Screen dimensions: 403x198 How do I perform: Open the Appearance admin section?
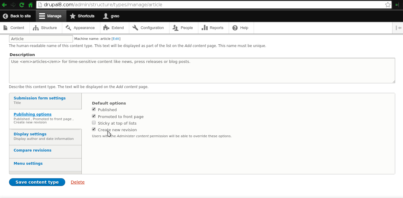(x=80, y=28)
